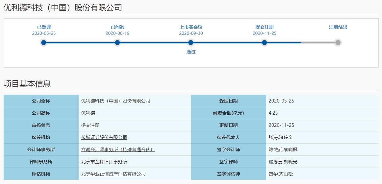Click the 2020-06-19 date under 已问询
This screenshot has height=184, width=382.
117,33
